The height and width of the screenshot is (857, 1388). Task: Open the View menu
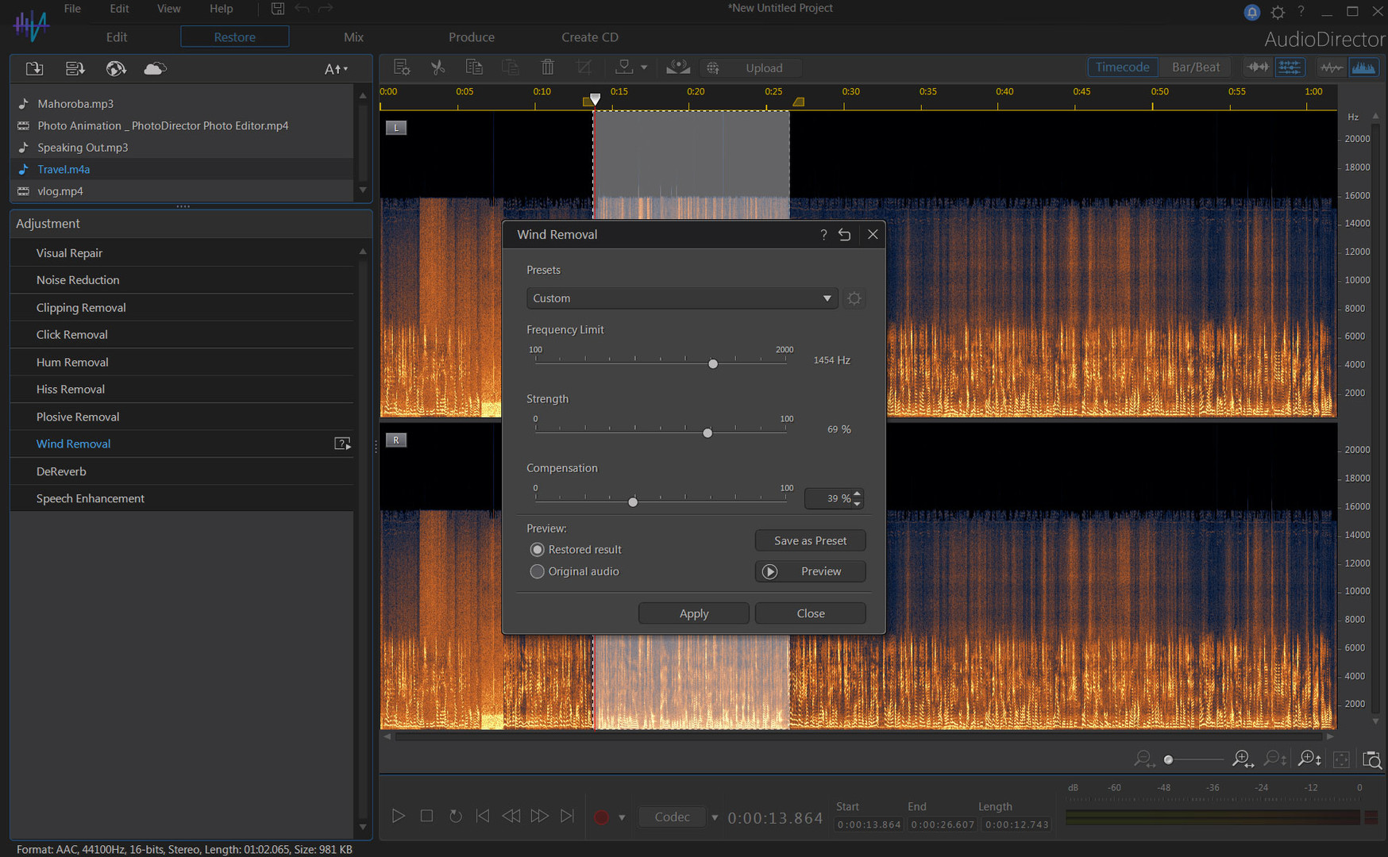click(x=168, y=9)
